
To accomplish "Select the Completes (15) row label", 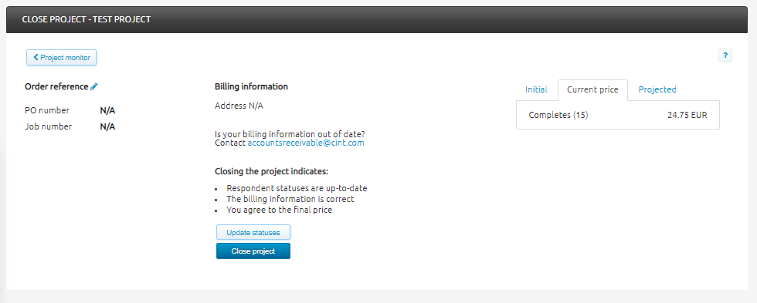I will click(x=558, y=115).
